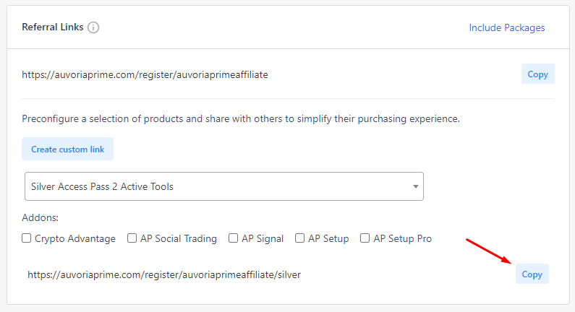
Task: Enable the Crypto Advantage addon checkbox
Action: tap(27, 238)
